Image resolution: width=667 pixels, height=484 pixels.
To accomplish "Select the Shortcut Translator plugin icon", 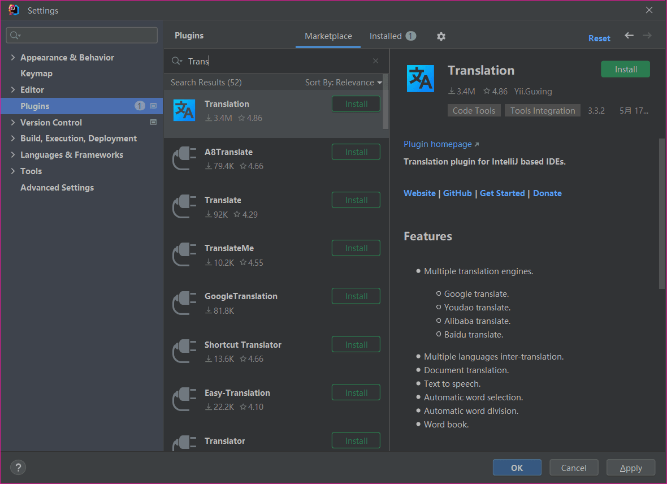I will click(x=184, y=351).
